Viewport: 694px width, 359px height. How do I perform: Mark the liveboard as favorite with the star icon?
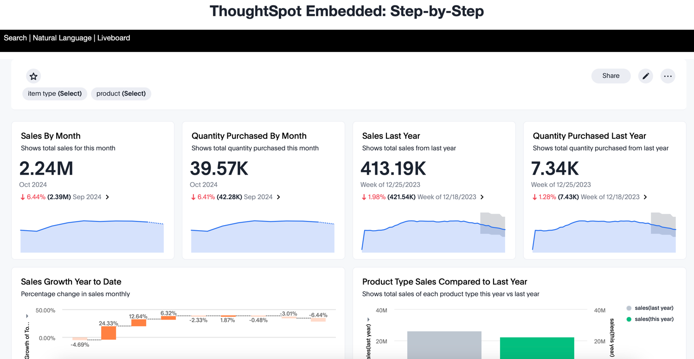(33, 76)
